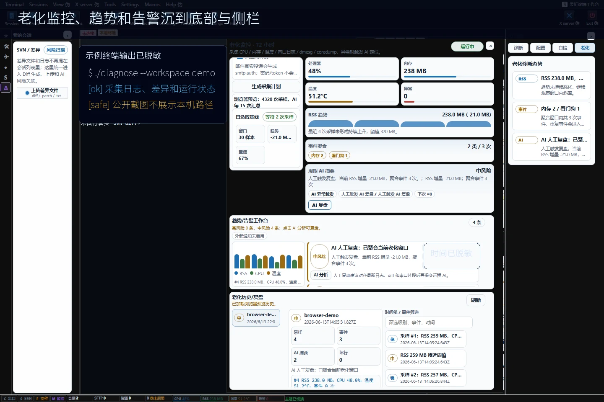Select the 本地终端 tab
Viewport: 604px width, 402px height.
click(108, 33)
